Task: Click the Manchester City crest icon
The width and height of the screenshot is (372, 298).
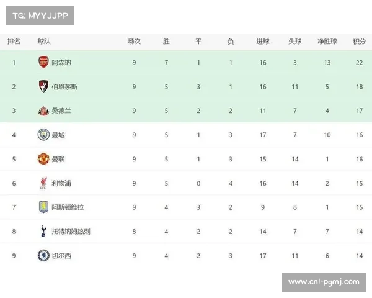Action: [x=43, y=135]
